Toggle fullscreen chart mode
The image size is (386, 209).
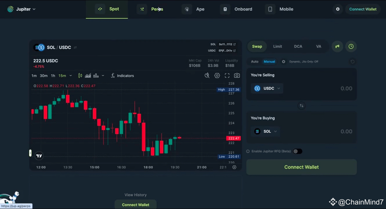[227, 76]
